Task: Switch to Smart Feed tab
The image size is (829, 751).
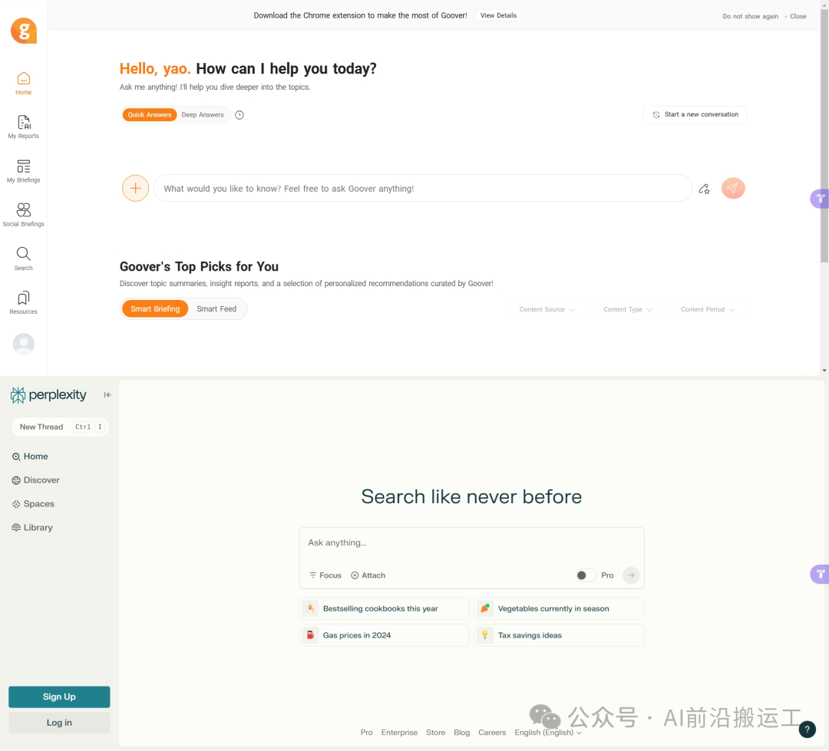Action: (x=216, y=308)
